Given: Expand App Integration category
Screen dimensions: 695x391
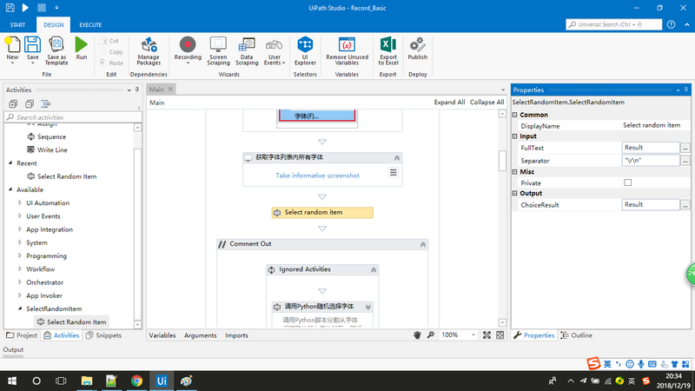Looking at the screenshot, I should pyautogui.click(x=20, y=229).
